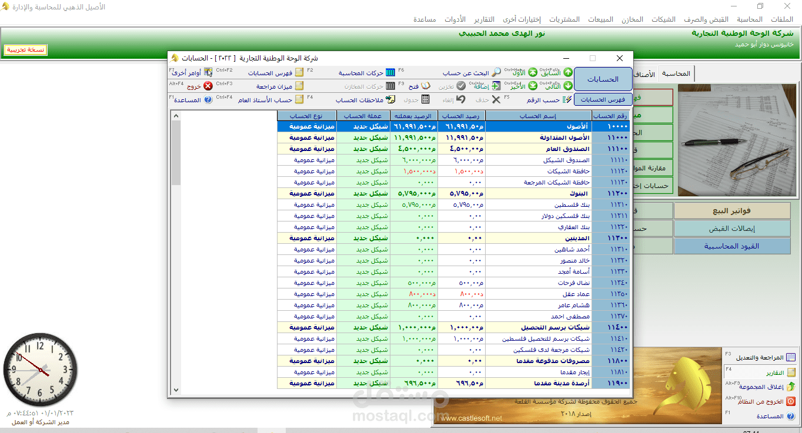Click إسم الحساب column header
The width and height of the screenshot is (802, 433).
pos(539,116)
